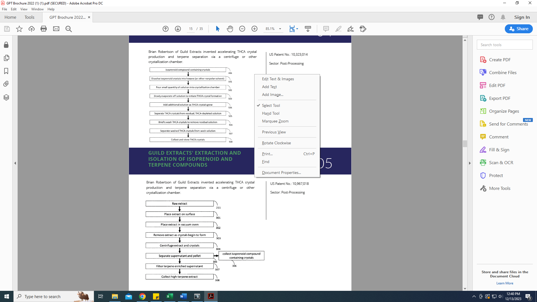Image resolution: width=537 pixels, height=302 pixels.
Task: Open Combine Files tool
Action: pos(503,72)
